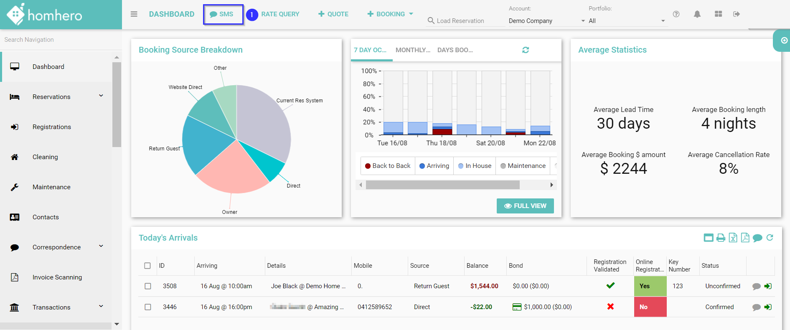Refresh the Today's Arrivals table
The image size is (790, 330).
click(x=770, y=238)
